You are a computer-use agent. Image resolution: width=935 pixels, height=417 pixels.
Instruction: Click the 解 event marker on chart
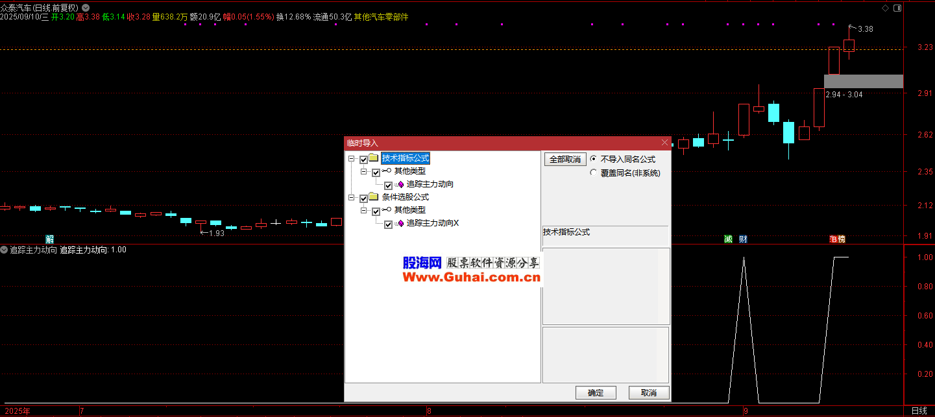pyautogui.click(x=50, y=239)
